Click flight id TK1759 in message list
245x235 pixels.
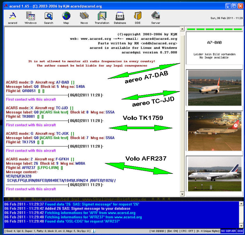[x=28, y=142]
